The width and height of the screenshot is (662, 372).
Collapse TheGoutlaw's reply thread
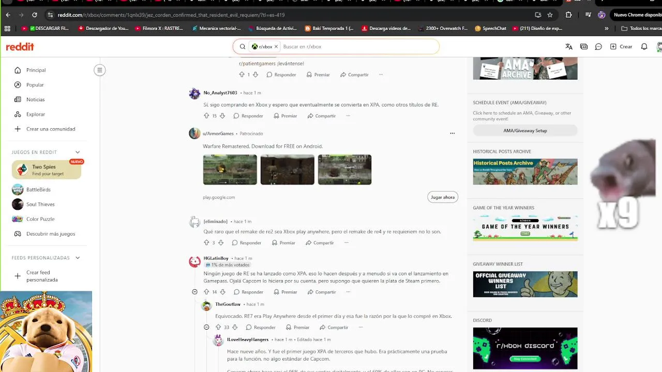pos(206,327)
